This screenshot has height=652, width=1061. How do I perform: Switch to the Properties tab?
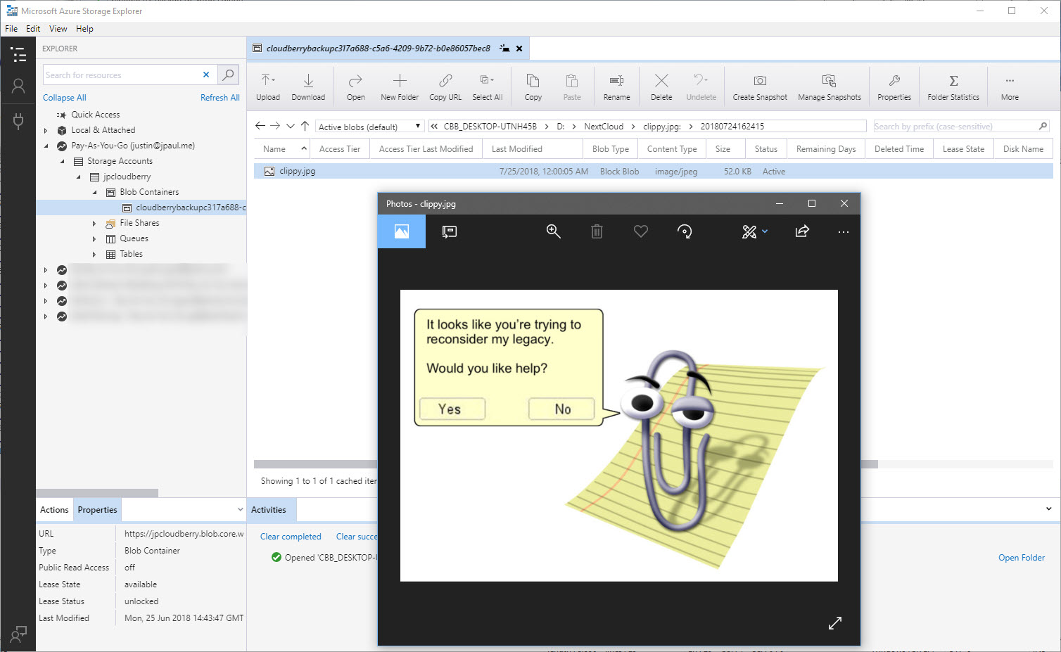point(97,510)
